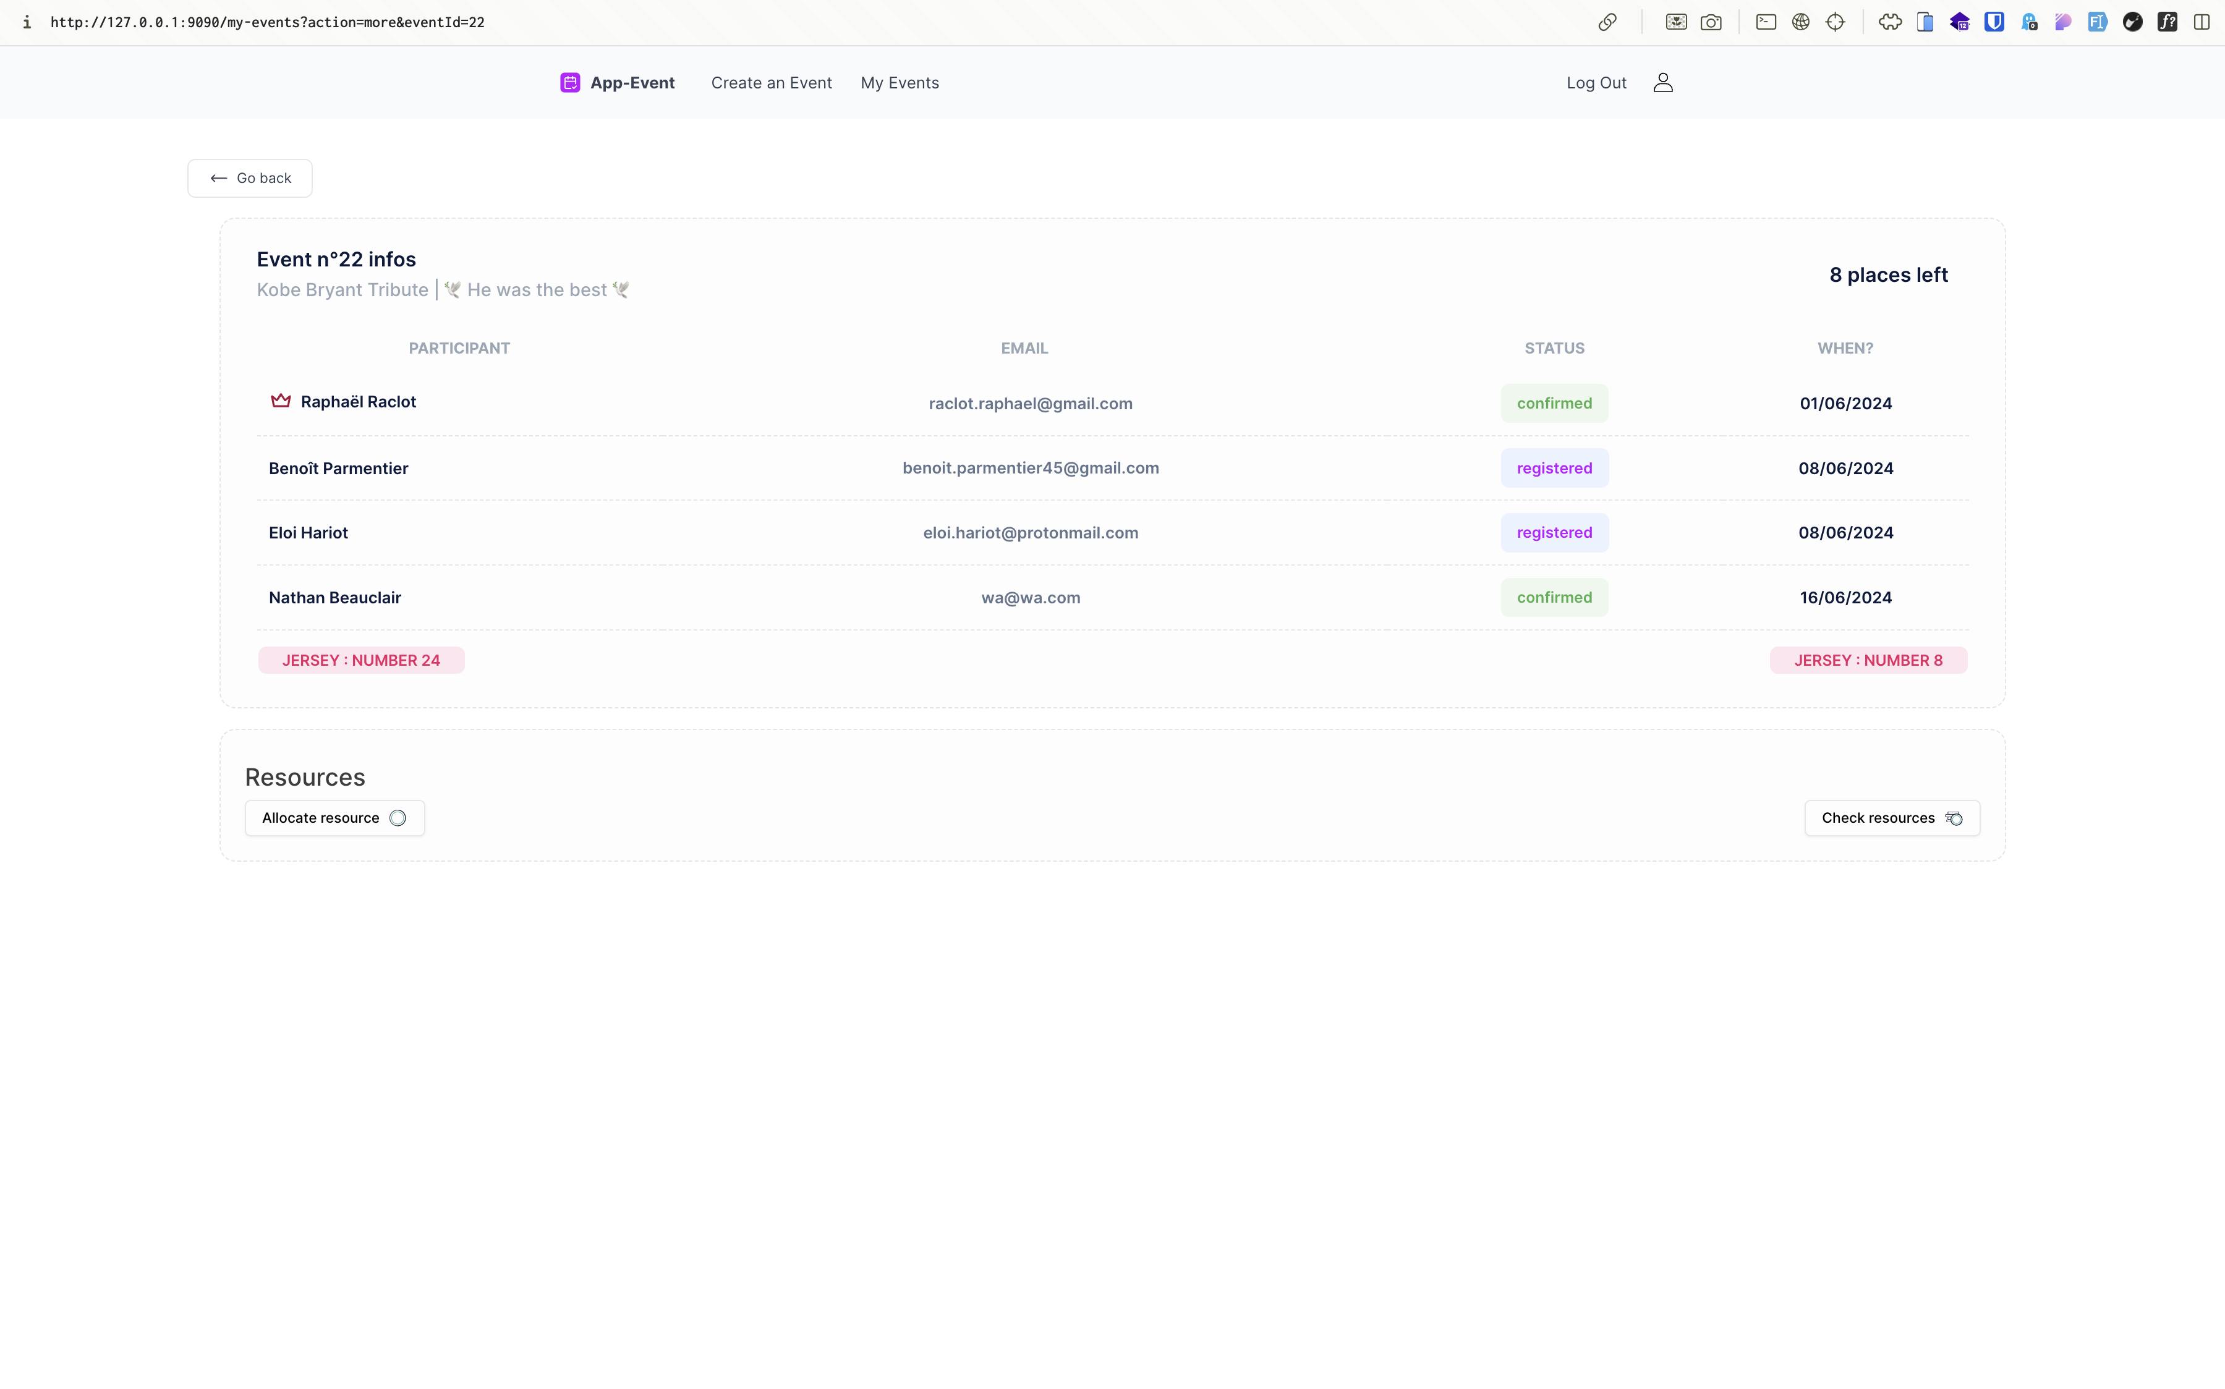Click the Allocate resource button
This screenshot has width=2225, height=1389.
click(x=334, y=818)
